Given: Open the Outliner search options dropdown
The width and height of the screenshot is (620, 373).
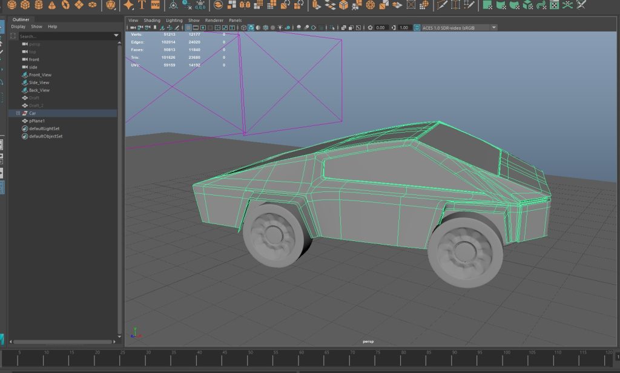Looking at the screenshot, I should click(x=116, y=36).
